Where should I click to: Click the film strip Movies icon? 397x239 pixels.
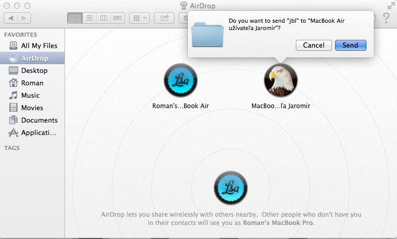pyautogui.click(x=13, y=108)
